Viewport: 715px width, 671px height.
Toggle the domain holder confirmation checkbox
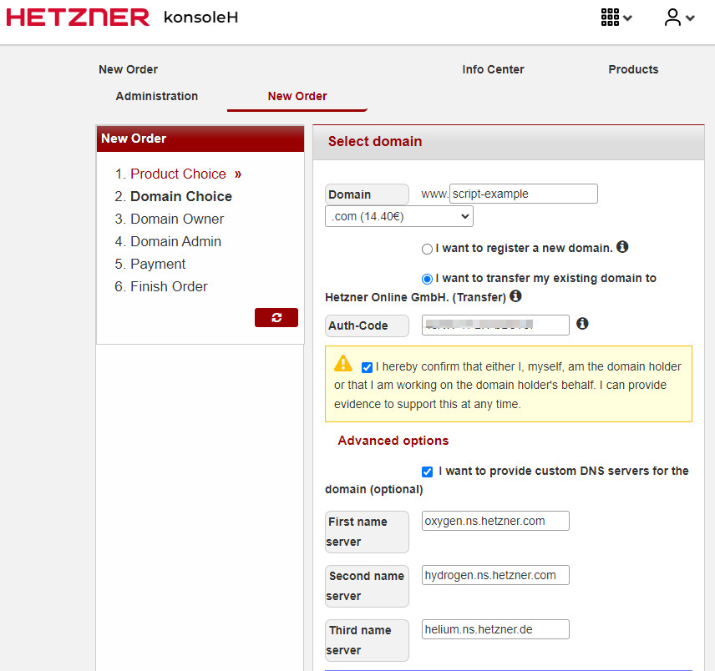(x=368, y=367)
